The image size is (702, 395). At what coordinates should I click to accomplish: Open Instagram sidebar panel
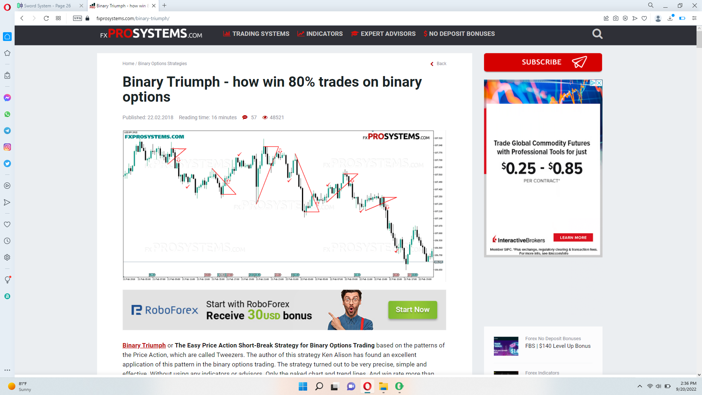(x=7, y=147)
